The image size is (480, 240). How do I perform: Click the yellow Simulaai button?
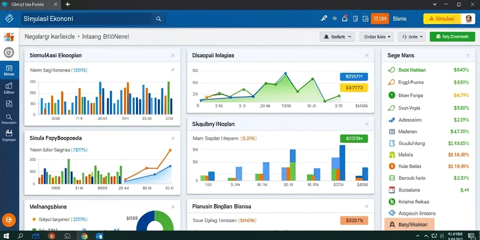coord(442,19)
